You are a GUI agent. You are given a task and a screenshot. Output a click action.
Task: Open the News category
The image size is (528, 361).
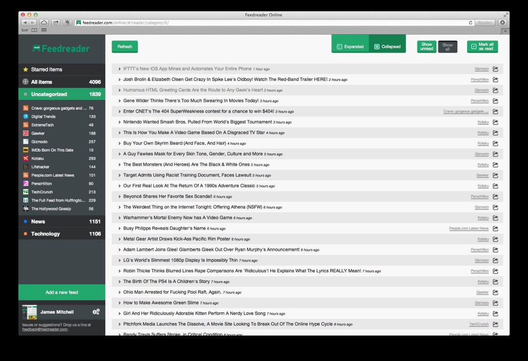click(x=62, y=222)
